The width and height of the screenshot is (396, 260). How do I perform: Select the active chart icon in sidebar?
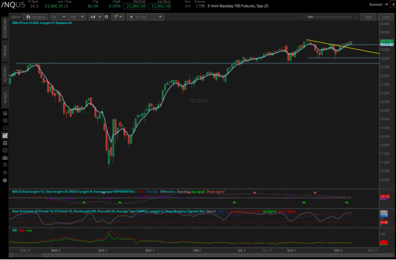[x=5, y=135]
